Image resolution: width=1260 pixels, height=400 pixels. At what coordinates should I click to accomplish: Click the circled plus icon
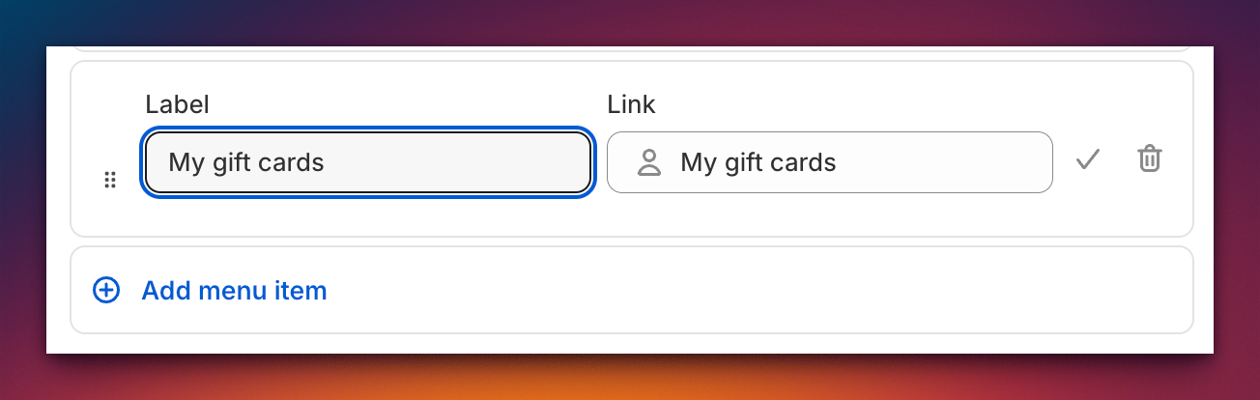coord(106,290)
